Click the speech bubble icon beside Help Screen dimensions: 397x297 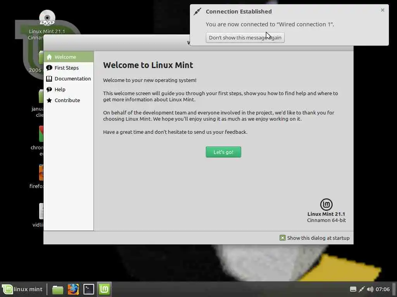point(49,89)
